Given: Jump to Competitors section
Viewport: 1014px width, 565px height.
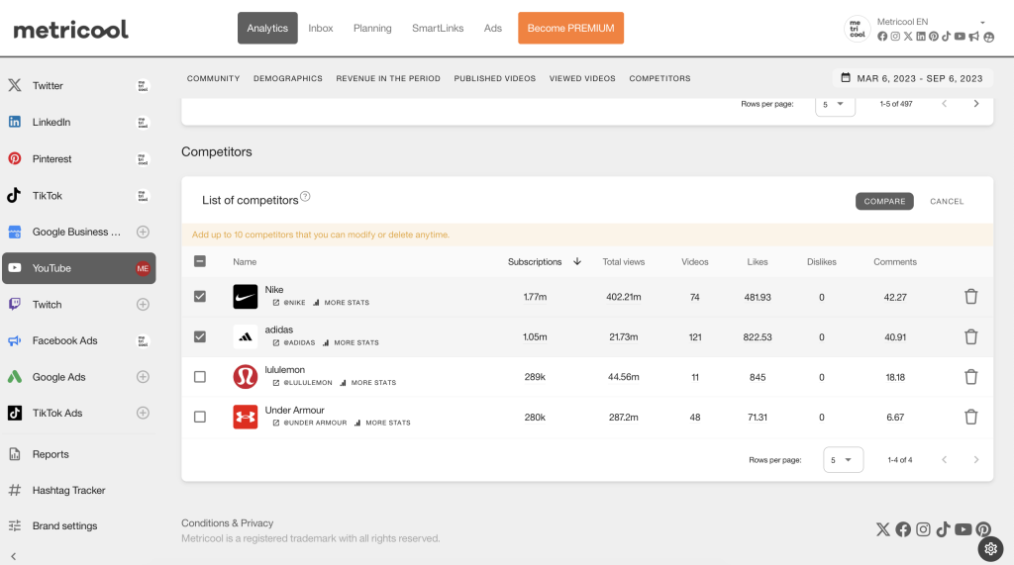Looking at the screenshot, I should (659, 78).
